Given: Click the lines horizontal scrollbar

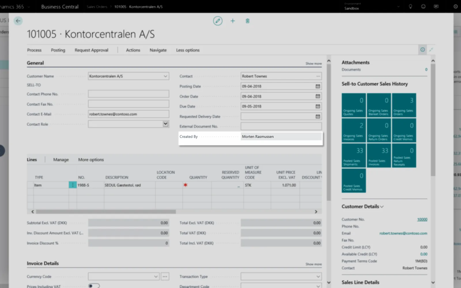Looking at the screenshot, I should pos(106,212).
